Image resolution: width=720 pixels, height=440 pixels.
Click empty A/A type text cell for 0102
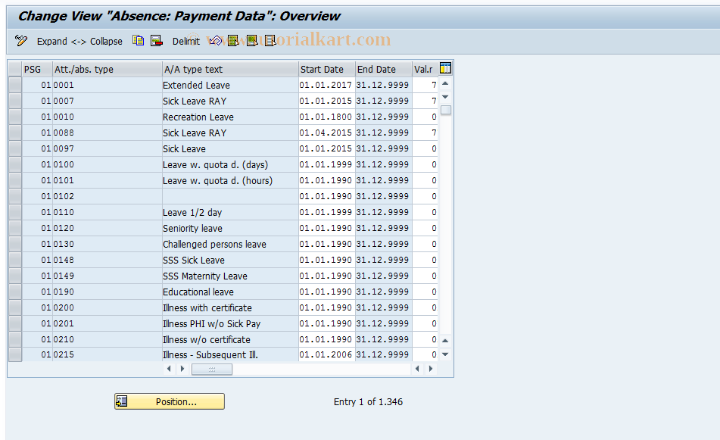(230, 196)
